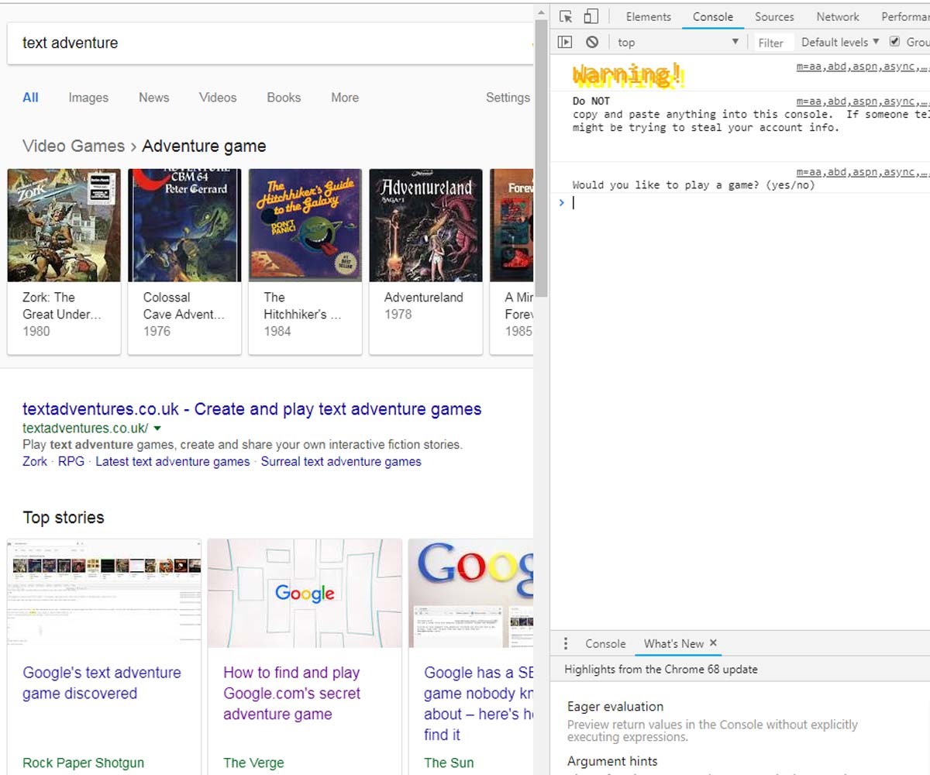Viewport: 930px width, 775px height.
Task: Click the Top stories heading
Action: click(63, 518)
